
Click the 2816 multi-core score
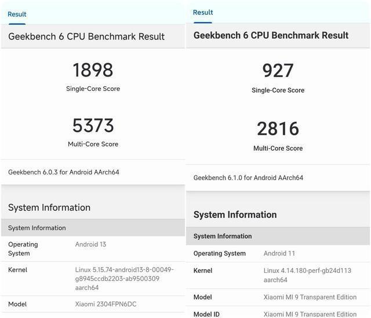(278, 129)
